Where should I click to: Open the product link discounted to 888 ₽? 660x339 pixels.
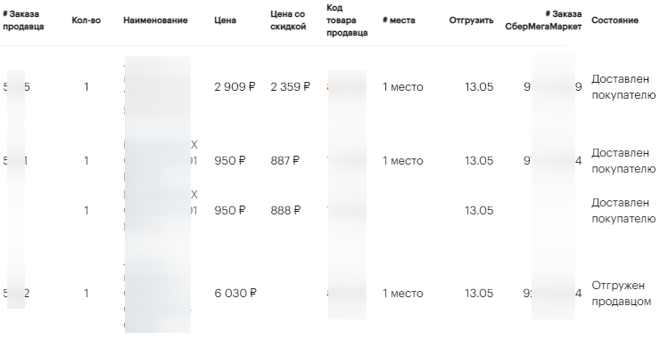tap(161, 211)
